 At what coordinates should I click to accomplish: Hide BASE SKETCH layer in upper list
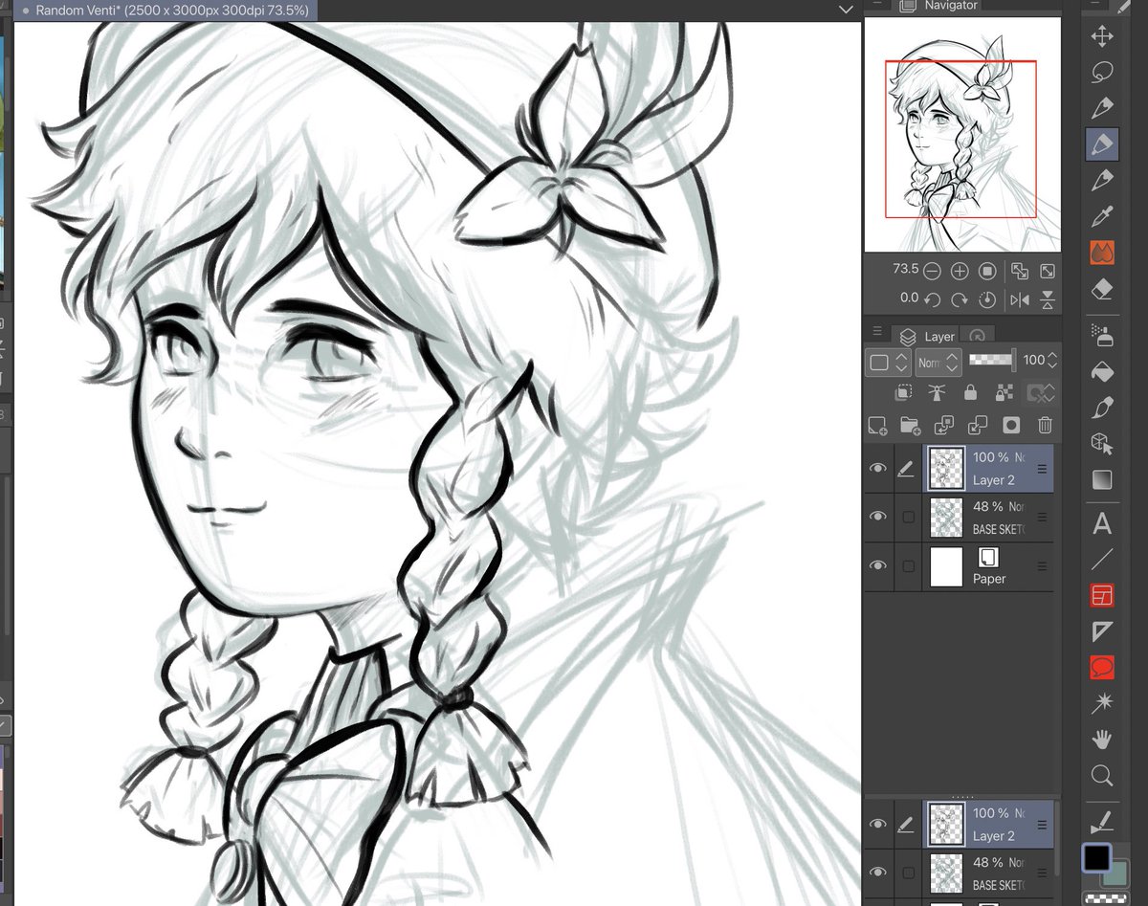[x=877, y=517]
